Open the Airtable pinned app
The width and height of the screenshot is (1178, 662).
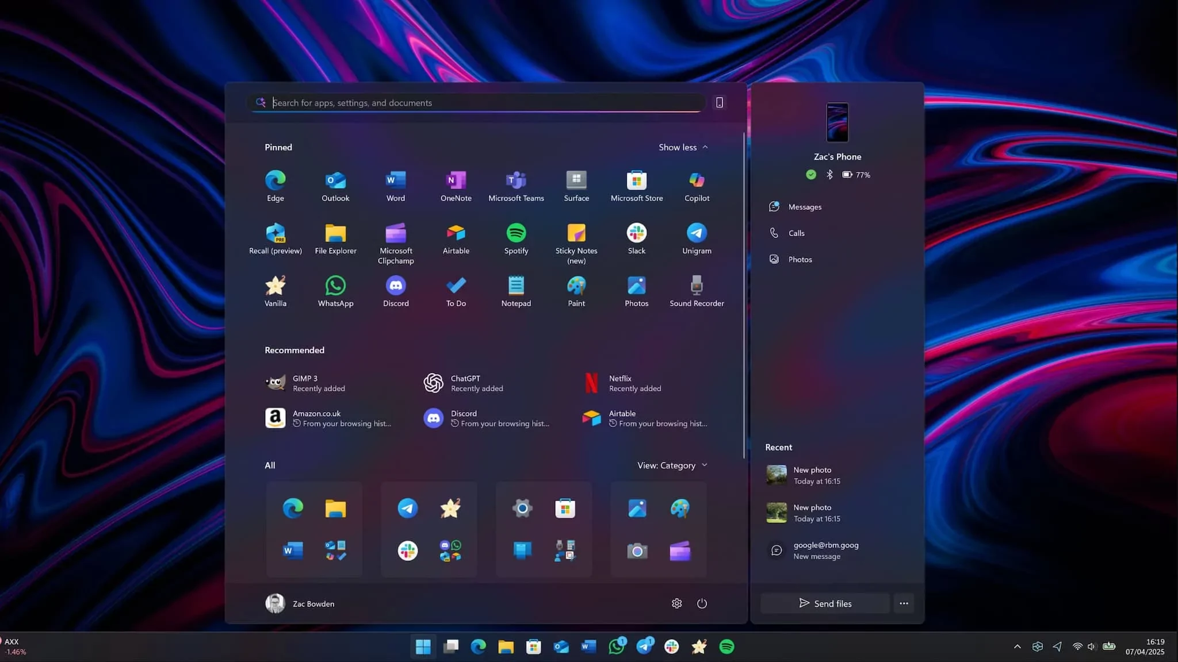point(456,233)
